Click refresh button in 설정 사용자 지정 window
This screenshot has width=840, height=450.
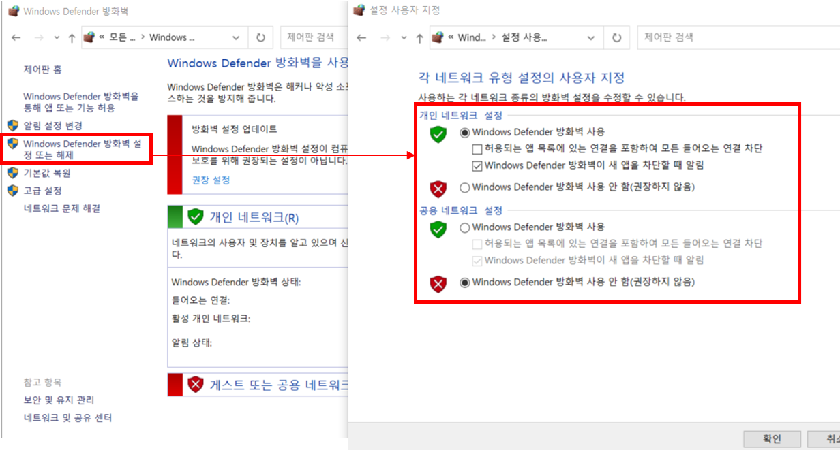(x=616, y=38)
